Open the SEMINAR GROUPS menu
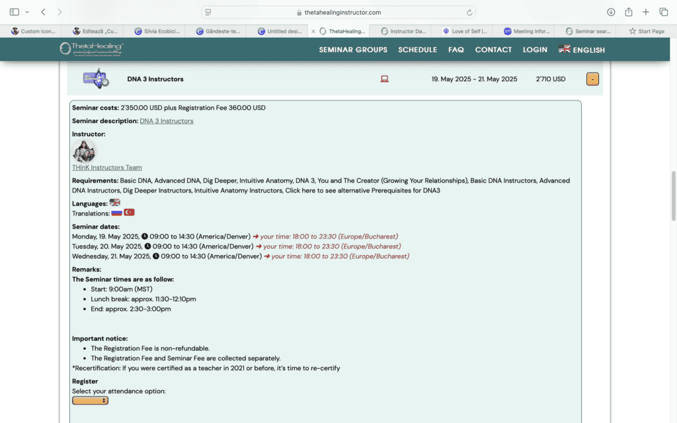The width and height of the screenshot is (677, 423). click(x=353, y=50)
